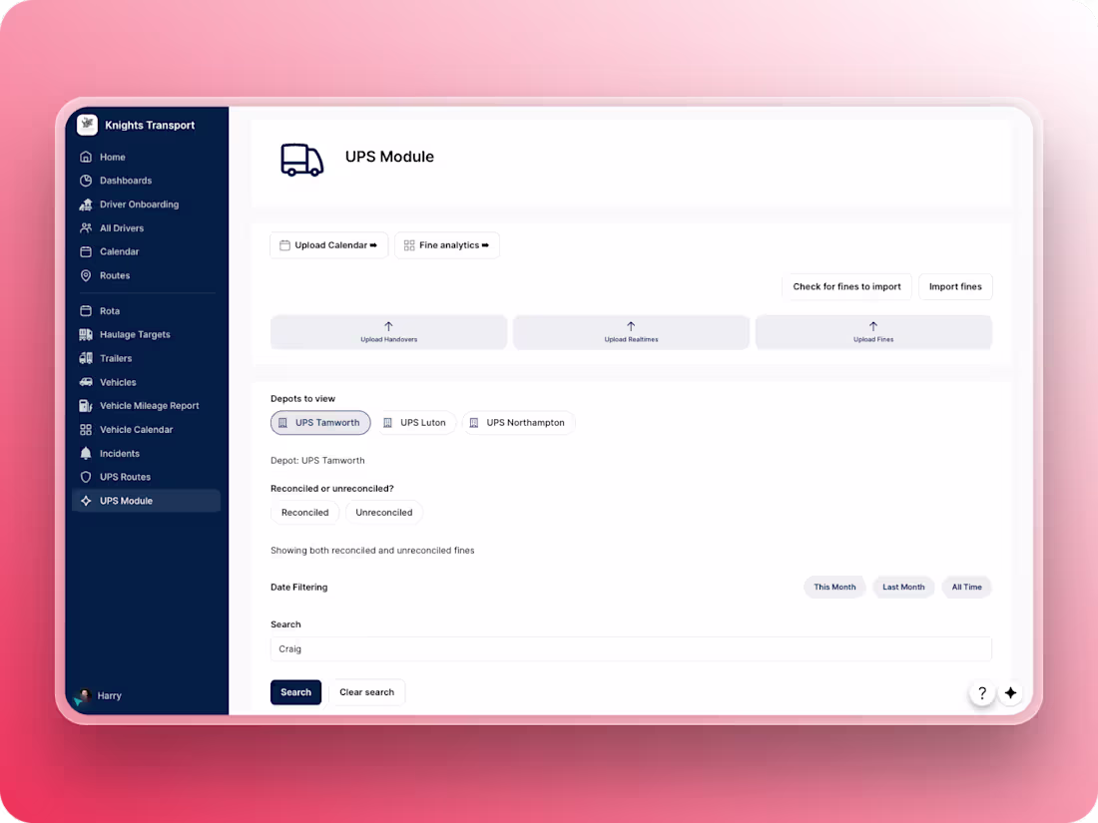This screenshot has height=823, width=1098.
Task: Click the sparkle AI icon bottom right
Action: [x=1010, y=692]
